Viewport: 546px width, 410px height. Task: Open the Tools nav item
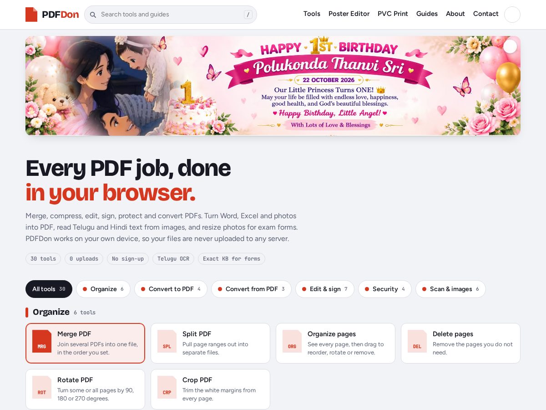[312, 14]
